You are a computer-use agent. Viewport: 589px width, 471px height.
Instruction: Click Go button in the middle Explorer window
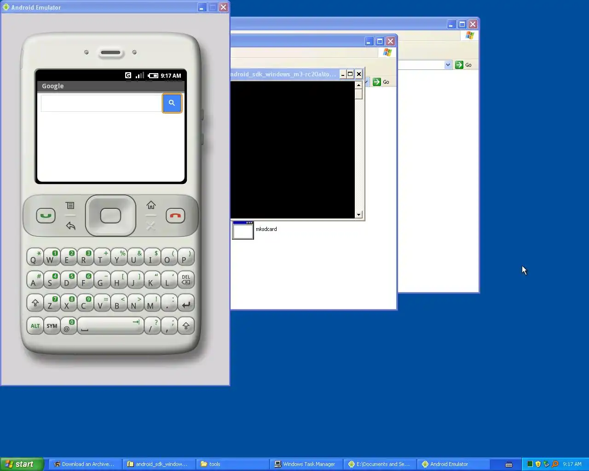pyautogui.click(x=381, y=82)
